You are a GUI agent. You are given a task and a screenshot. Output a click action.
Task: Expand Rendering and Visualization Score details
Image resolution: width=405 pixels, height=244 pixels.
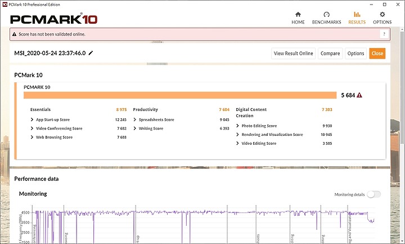click(x=237, y=135)
